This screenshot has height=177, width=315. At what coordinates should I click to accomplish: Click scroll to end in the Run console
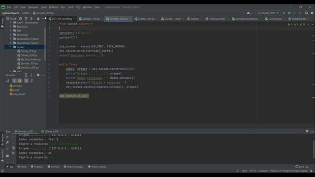click(13, 153)
